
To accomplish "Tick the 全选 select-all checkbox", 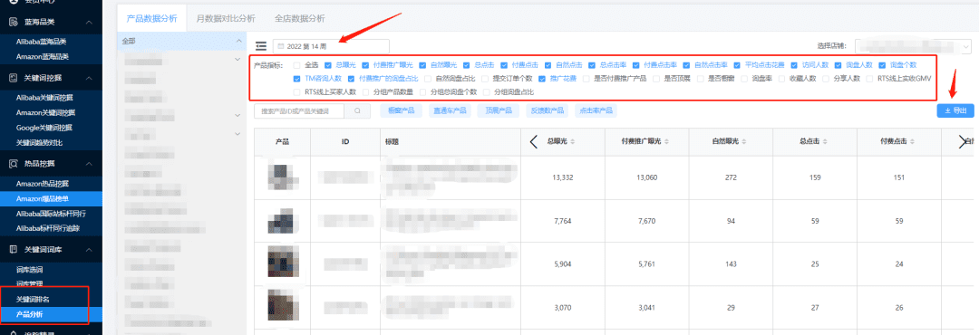I will point(296,65).
